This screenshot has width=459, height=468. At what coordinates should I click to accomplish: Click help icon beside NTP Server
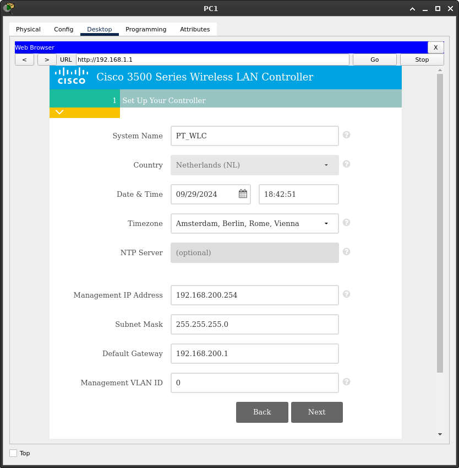click(x=347, y=252)
